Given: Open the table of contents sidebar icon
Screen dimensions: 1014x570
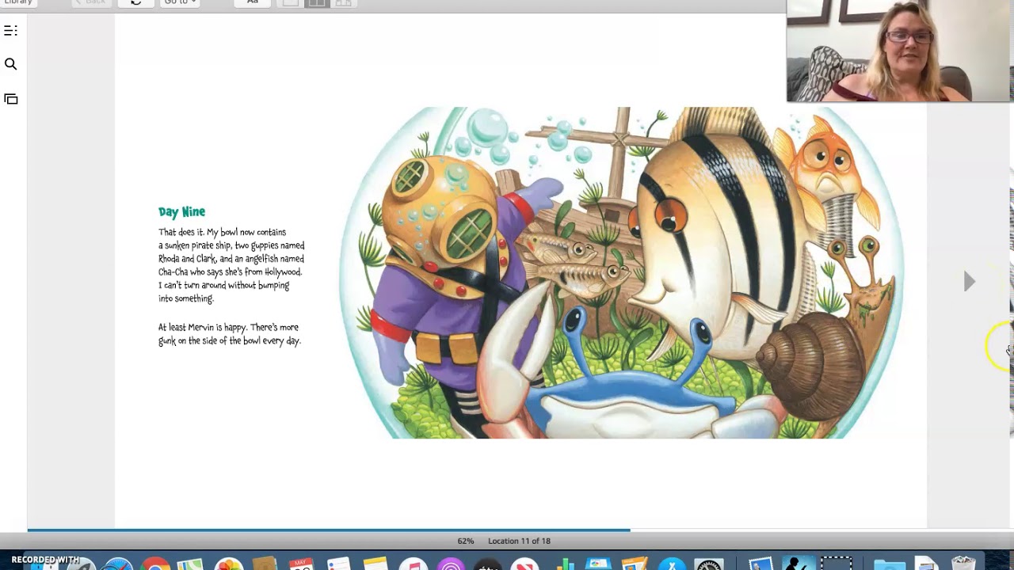Looking at the screenshot, I should click(x=10, y=31).
